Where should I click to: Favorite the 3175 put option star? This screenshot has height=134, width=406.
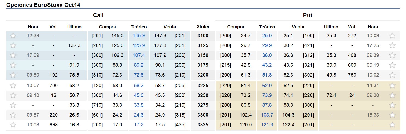tap(392, 65)
